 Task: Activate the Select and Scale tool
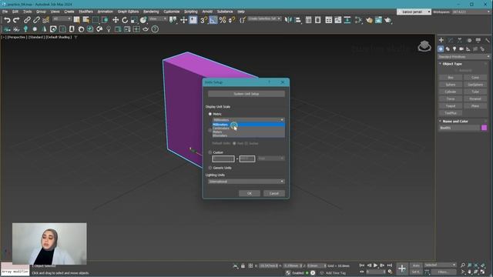point(134,20)
